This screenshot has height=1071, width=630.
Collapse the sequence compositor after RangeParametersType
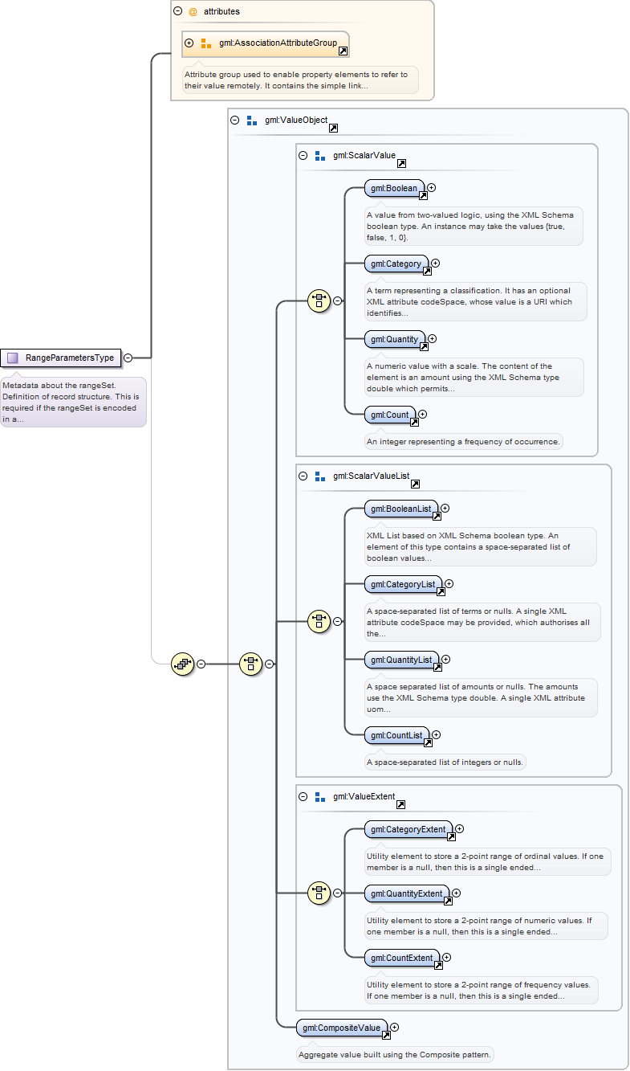point(201,664)
